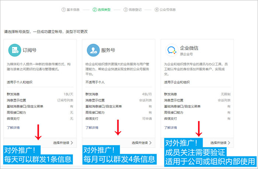Select the 服务号 card title
This screenshot has width=258, height=169.
click(x=108, y=49)
